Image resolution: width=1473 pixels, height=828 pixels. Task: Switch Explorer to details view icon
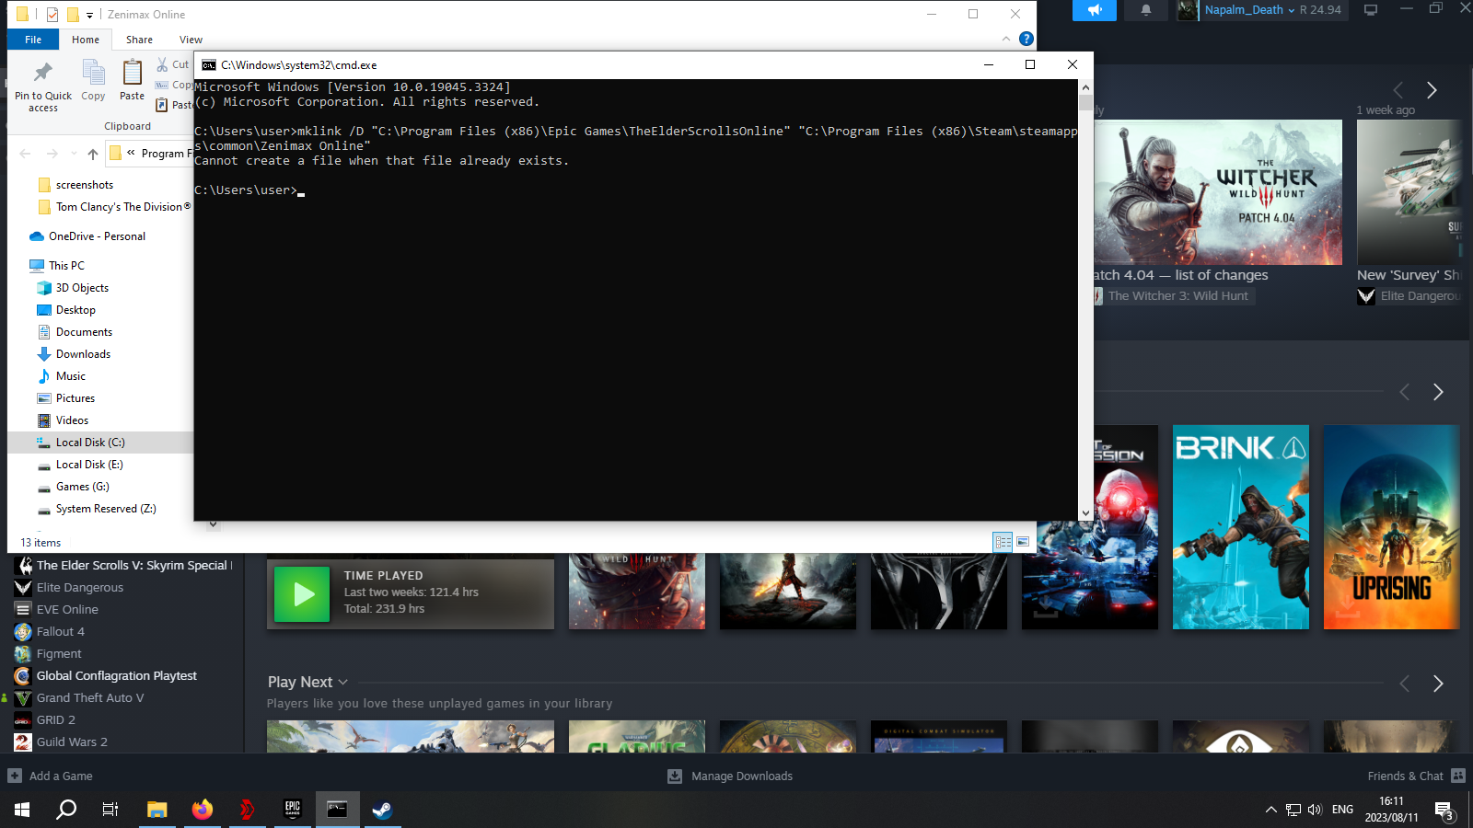coord(1003,542)
